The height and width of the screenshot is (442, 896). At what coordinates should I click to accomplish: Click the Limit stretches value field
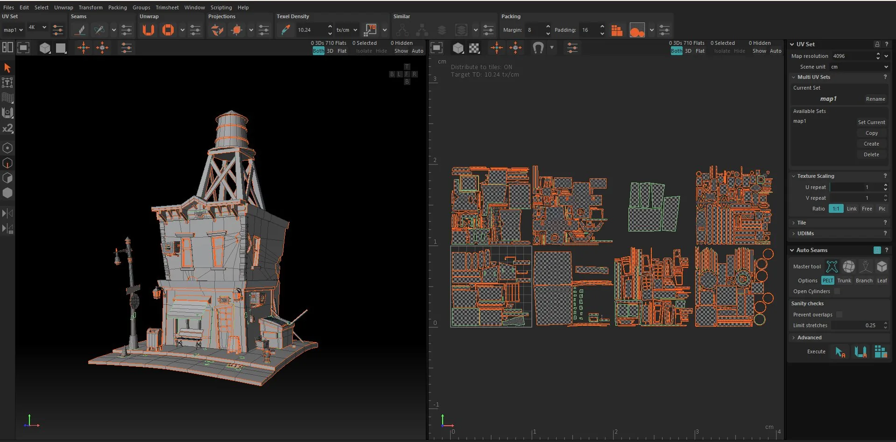[x=859, y=325]
